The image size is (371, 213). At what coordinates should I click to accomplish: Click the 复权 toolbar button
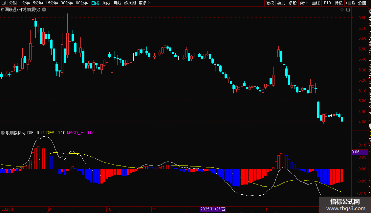(270, 3)
